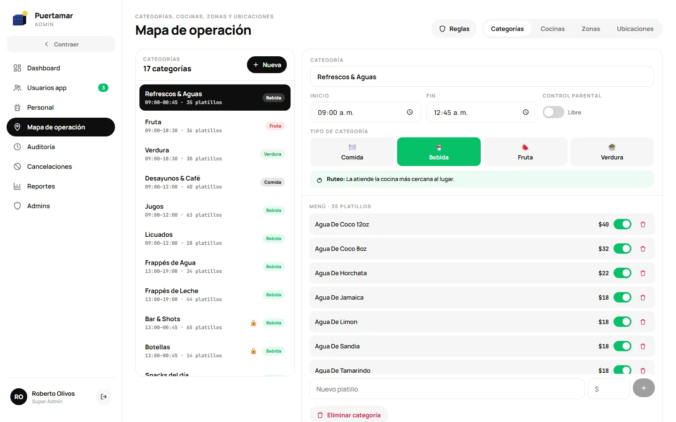This screenshot has width=676, height=422.
Task: Delete the Agua De Limon item
Action: [643, 322]
